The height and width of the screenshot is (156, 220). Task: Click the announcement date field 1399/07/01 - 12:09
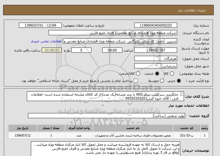tap(40, 25)
